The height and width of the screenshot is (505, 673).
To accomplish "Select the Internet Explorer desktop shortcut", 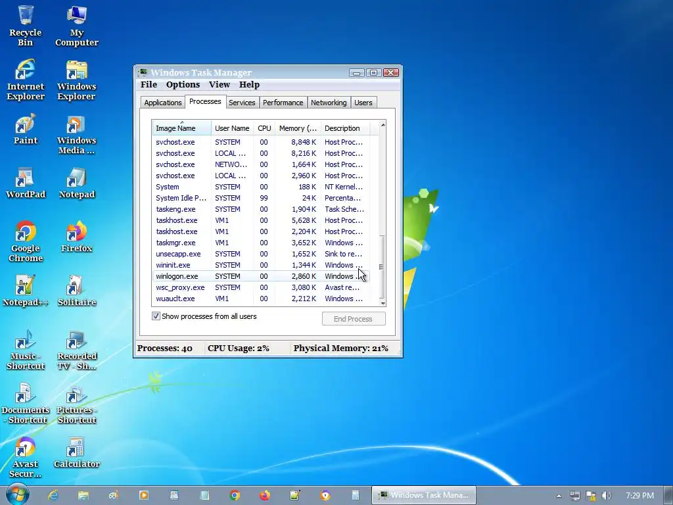I will click(x=26, y=79).
